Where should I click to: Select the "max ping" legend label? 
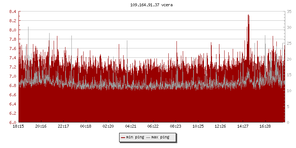[x=160, y=137]
